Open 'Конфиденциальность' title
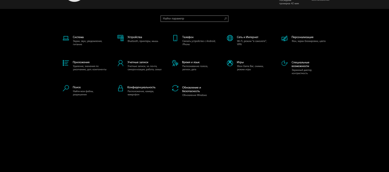Screen dimensions: 389x172 click(x=141, y=87)
